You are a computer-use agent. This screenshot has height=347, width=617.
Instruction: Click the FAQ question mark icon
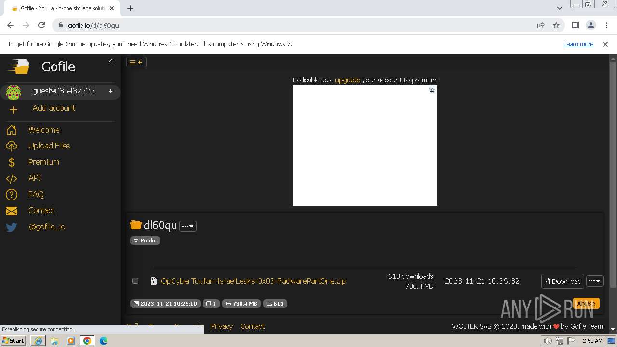click(x=12, y=195)
